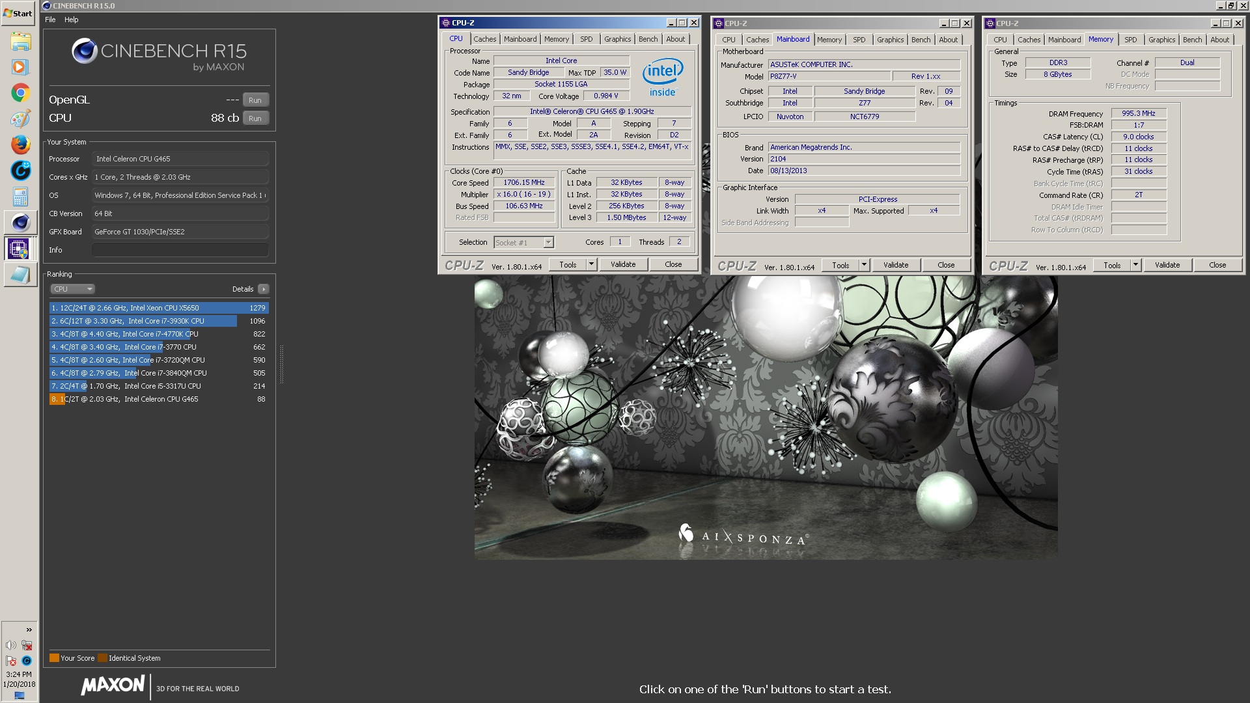Open Windows Explorer from the taskbar
Screen dimensions: 1250x703
click(x=20, y=42)
